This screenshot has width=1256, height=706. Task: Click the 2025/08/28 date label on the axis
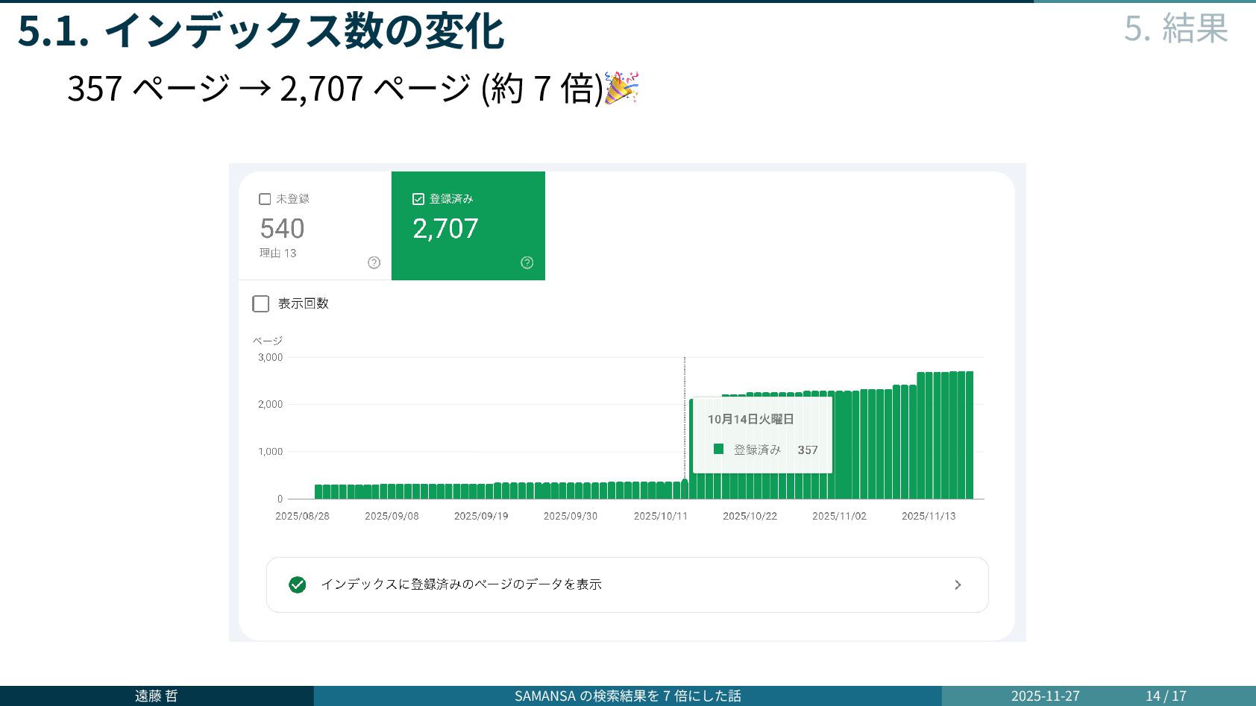tap(302, 516)
